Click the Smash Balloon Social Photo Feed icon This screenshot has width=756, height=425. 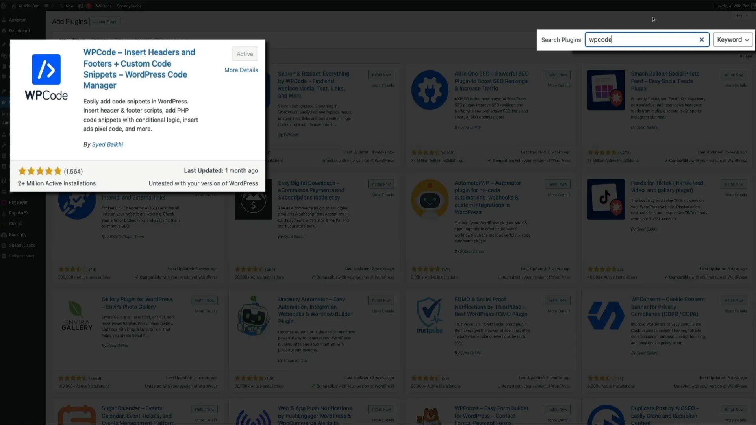click(x=606, y=90)
